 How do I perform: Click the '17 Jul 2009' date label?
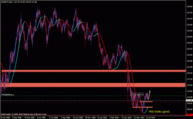(x=53, y=117)
